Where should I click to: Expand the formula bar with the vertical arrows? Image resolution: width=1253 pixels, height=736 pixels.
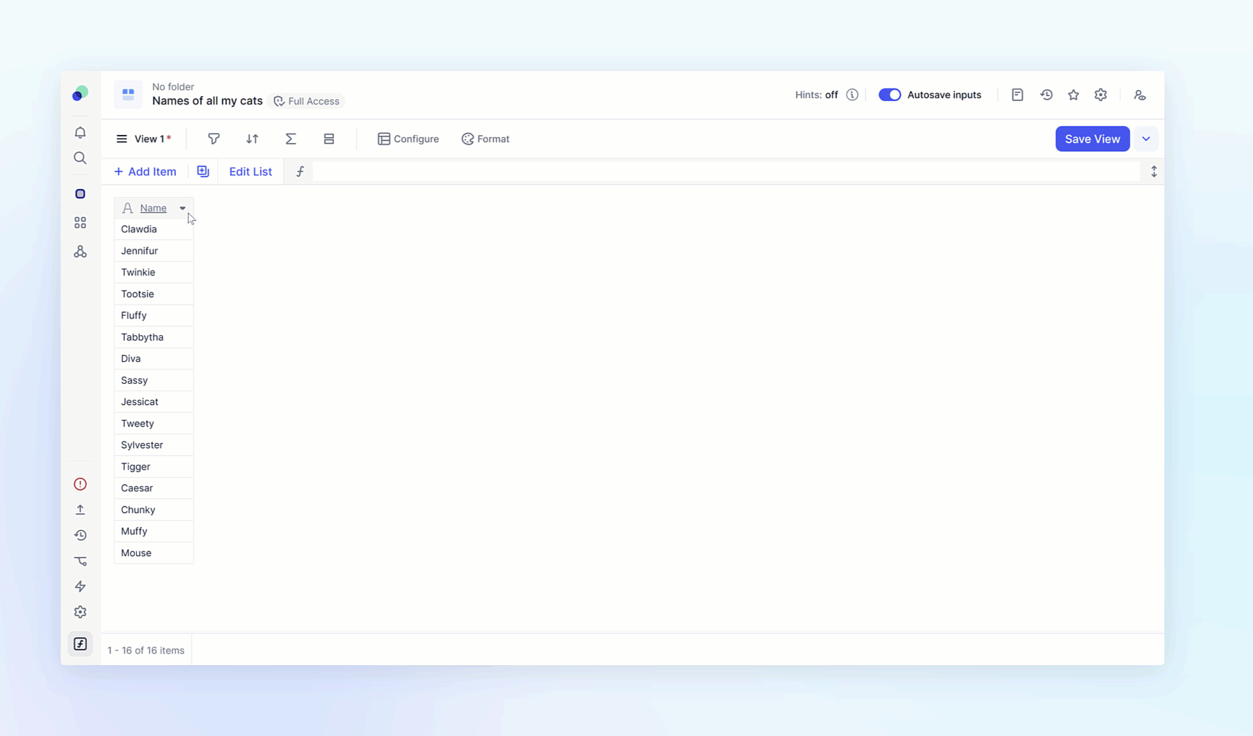point(1153,172)
